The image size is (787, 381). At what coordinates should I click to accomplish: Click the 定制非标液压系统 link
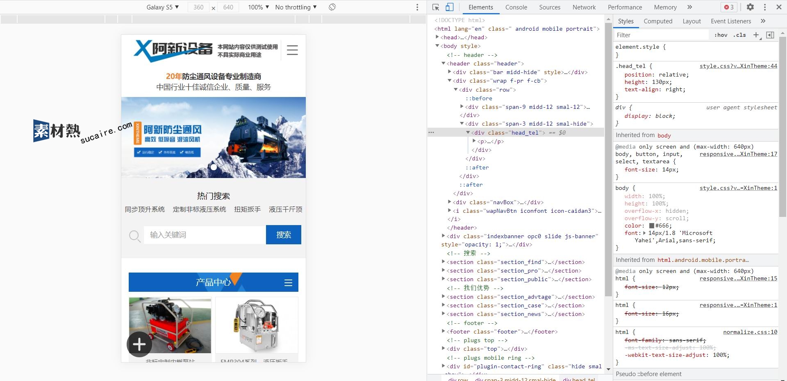pos(199,209)
